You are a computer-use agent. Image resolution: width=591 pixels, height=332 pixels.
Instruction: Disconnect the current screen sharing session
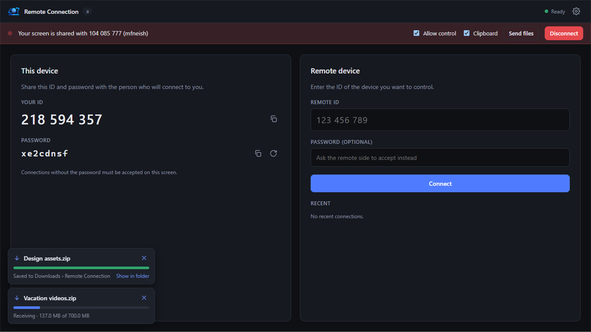pos(564,33)
